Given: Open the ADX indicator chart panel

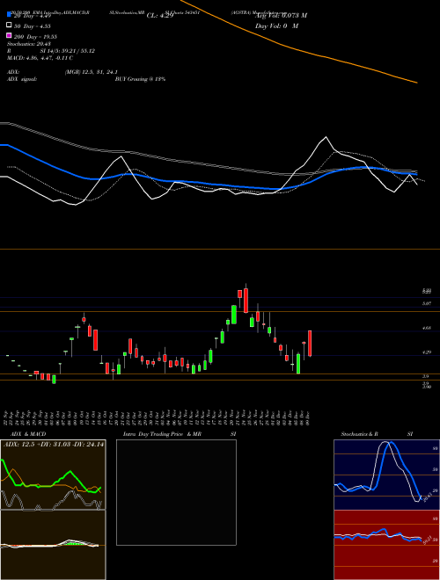Looking at the screenshot, I should point(53,475).
